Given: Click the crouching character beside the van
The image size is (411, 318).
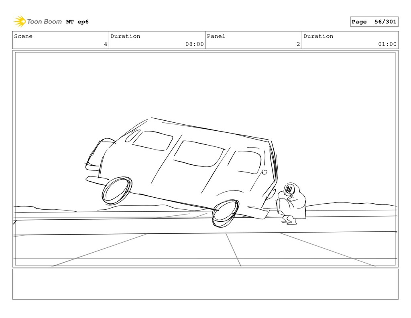Looking at the screenshot, I should [x=291, y=204].
